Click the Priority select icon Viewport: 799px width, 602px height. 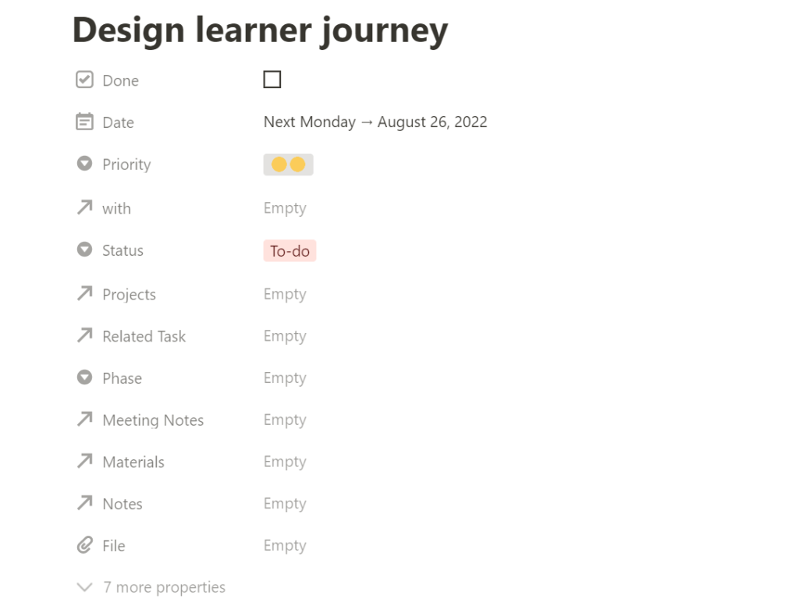(x=84, y=165)
